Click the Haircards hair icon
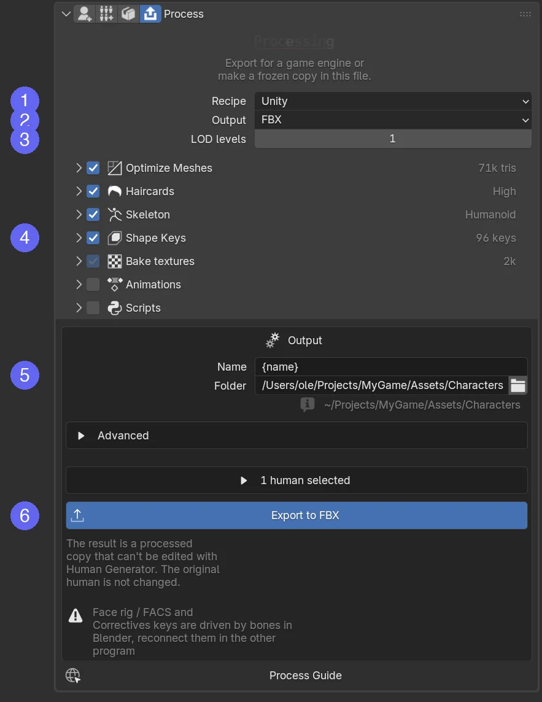Image resolution: width=542 pixels, height=702 pixels. (x=115, y=191)
